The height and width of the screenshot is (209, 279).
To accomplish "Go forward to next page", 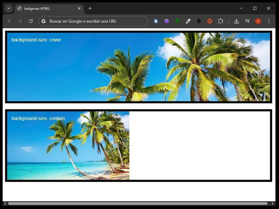I will point(20,21).
